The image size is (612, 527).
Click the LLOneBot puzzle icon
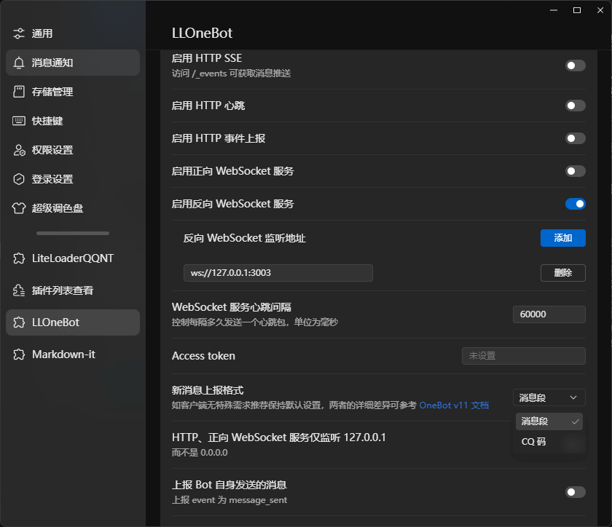[x=19, y=322]
